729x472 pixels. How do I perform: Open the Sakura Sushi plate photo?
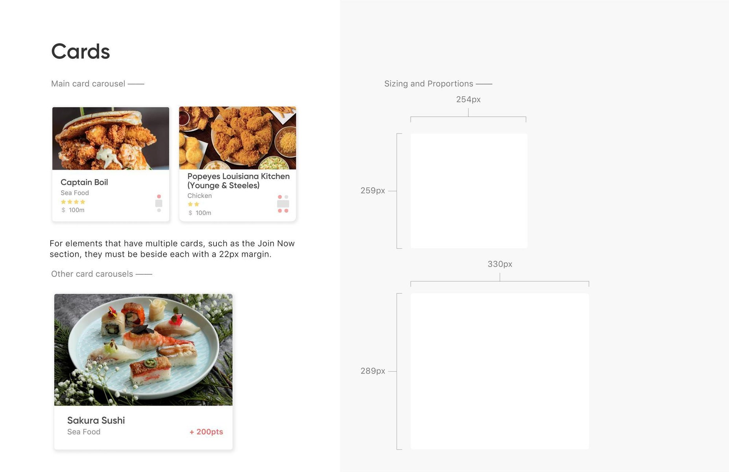pos(143,350)
